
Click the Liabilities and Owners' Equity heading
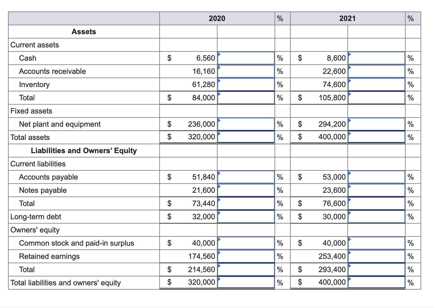point(84,151)
